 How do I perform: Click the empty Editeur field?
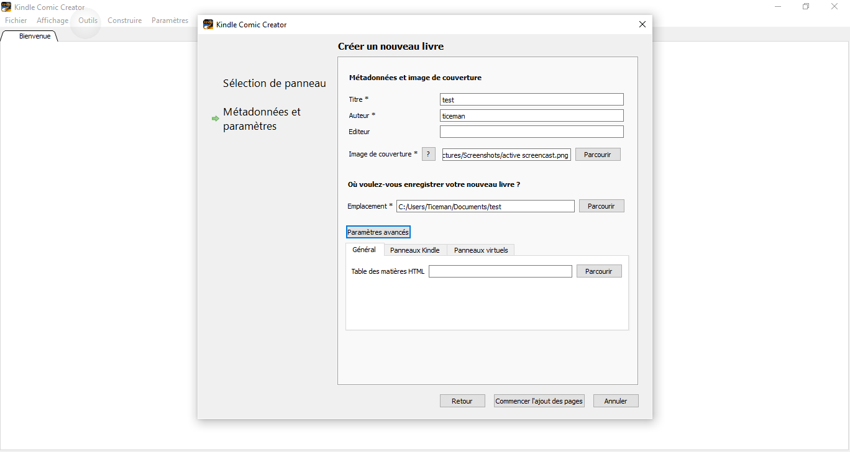point(531,132)
